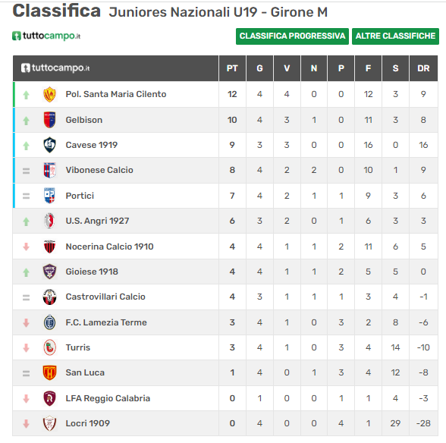Open the Castrovillari Calcio team page
This screenshot has width=446, height=443.
105,297
